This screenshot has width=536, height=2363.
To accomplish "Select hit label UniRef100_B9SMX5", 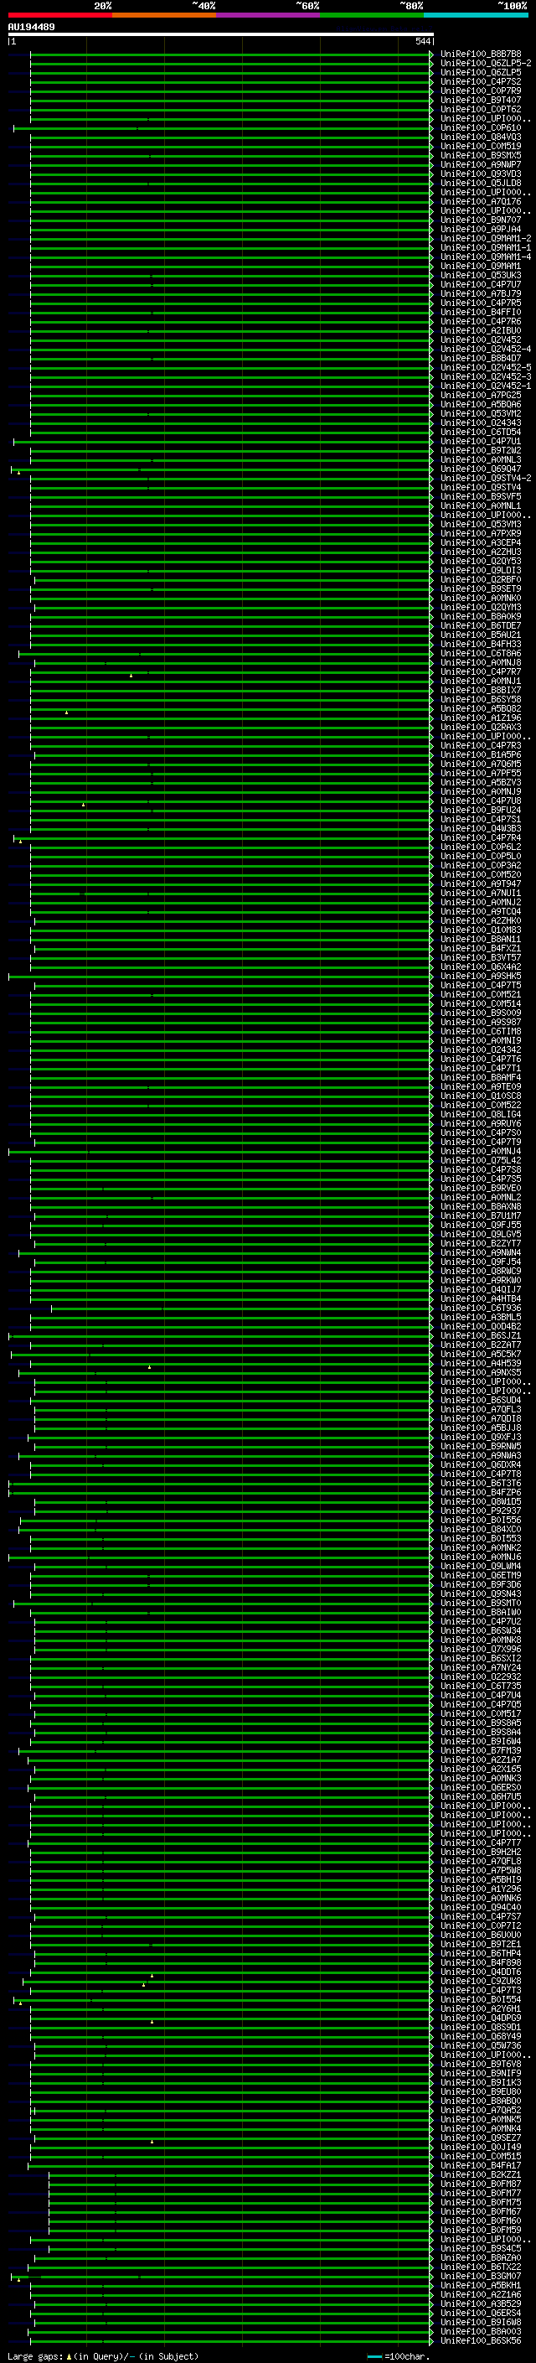I will (x=481, y=155).
